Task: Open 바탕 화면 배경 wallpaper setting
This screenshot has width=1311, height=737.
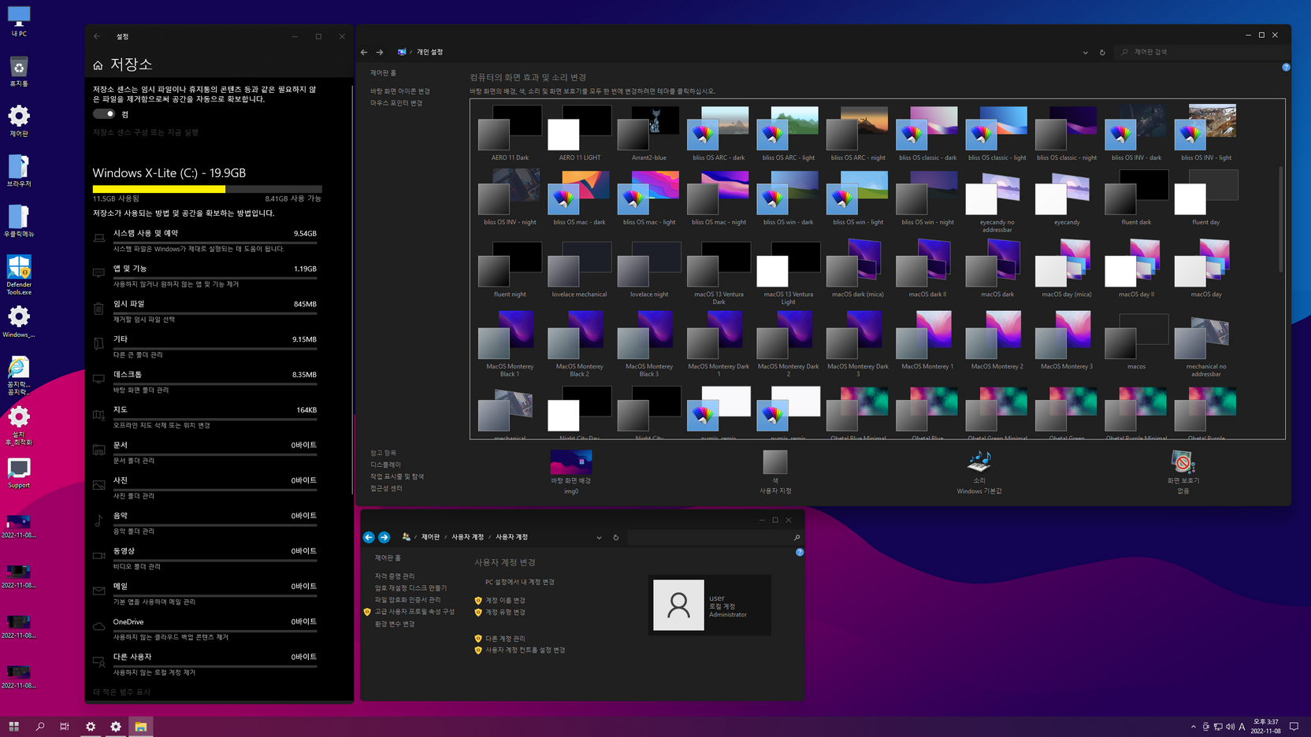Action: pyautogui.click(x=571, y=472)
